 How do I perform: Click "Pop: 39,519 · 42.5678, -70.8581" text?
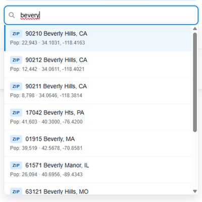coord(46,148)
